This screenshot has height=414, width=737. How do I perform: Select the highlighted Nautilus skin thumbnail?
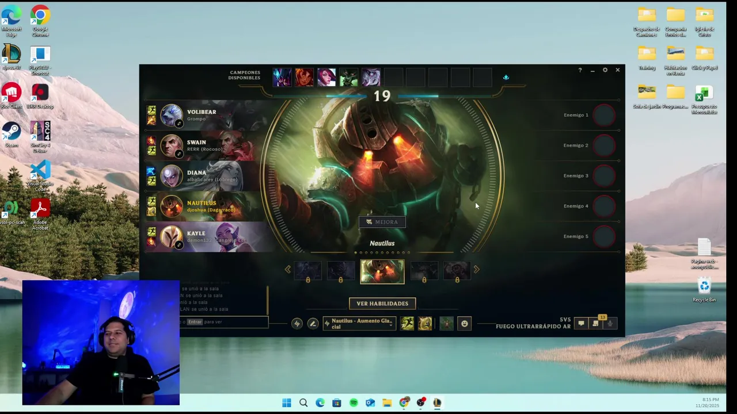[x=382, y=272]
